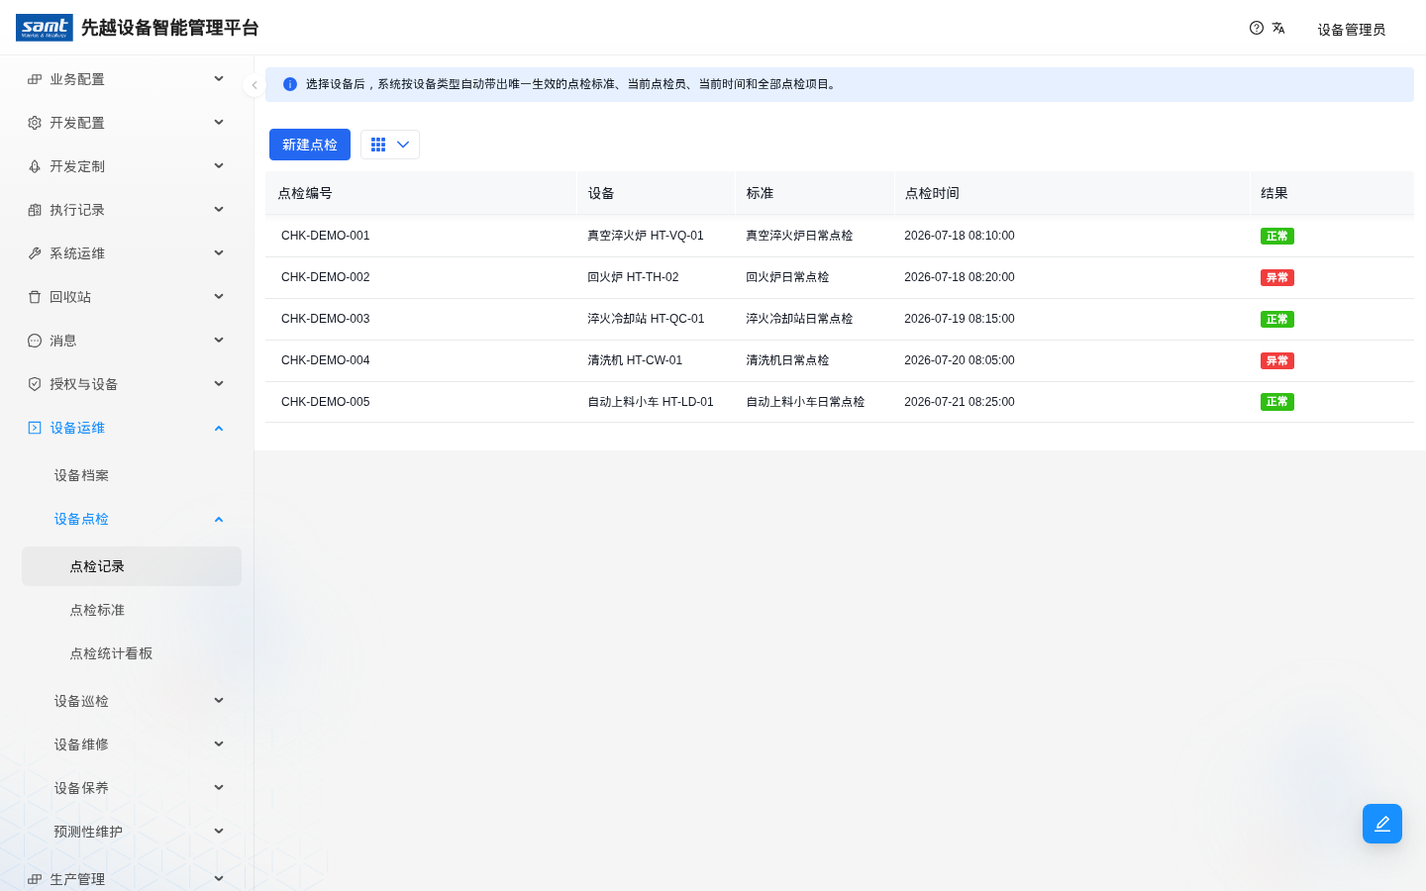
Task: Open 设备档案 menu item
Action: coord(132,475)
